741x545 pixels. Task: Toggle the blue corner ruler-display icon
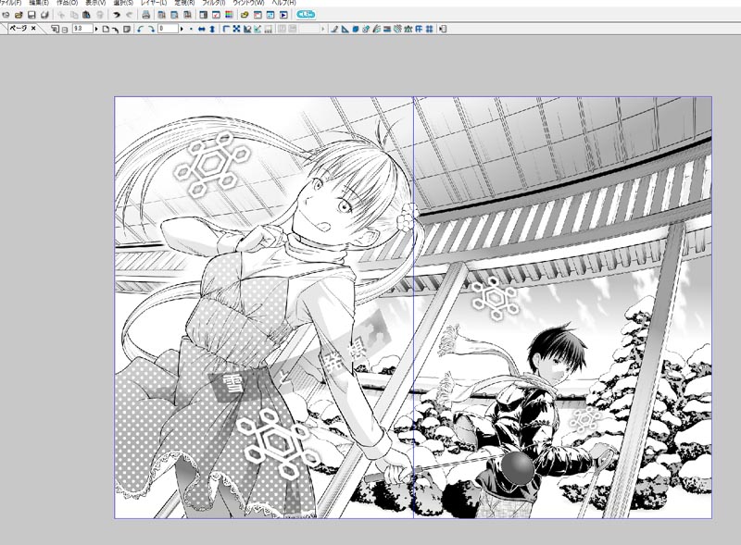pyautogui.click(x=226, y=29)
